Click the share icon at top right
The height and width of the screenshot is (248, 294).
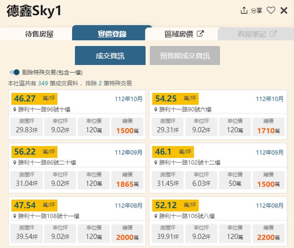click(x=244, y=11)
